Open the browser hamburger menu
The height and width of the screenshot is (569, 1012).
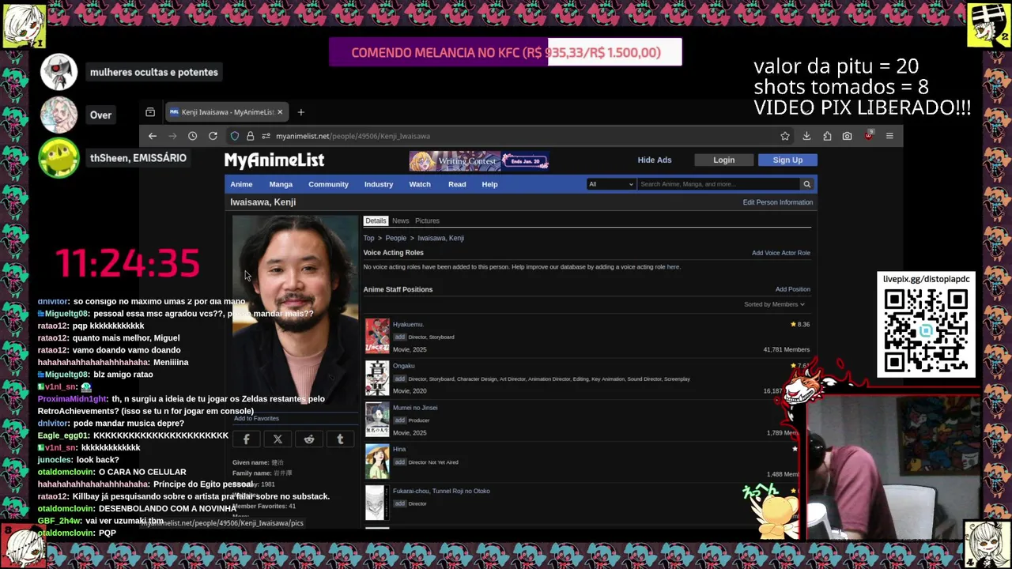point(889,136)
